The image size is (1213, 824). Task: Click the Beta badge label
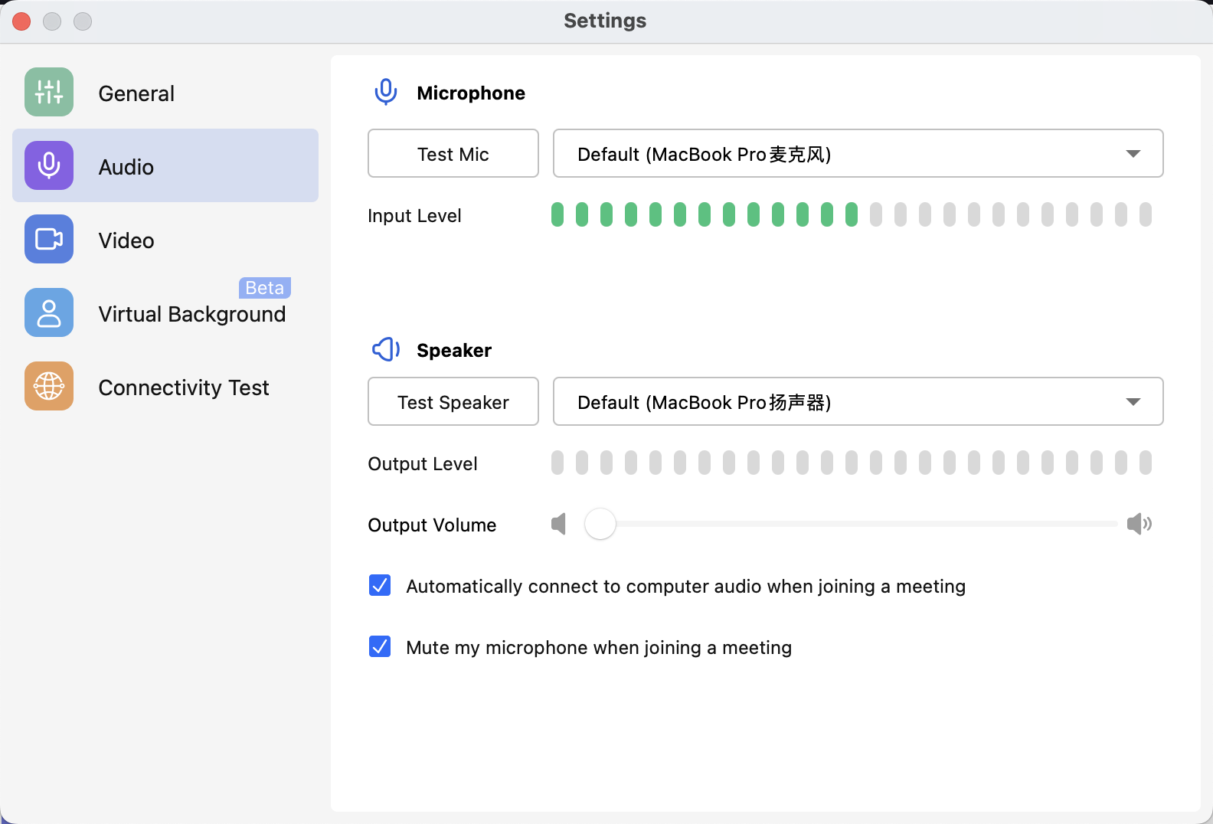click(x=265, y=288)
